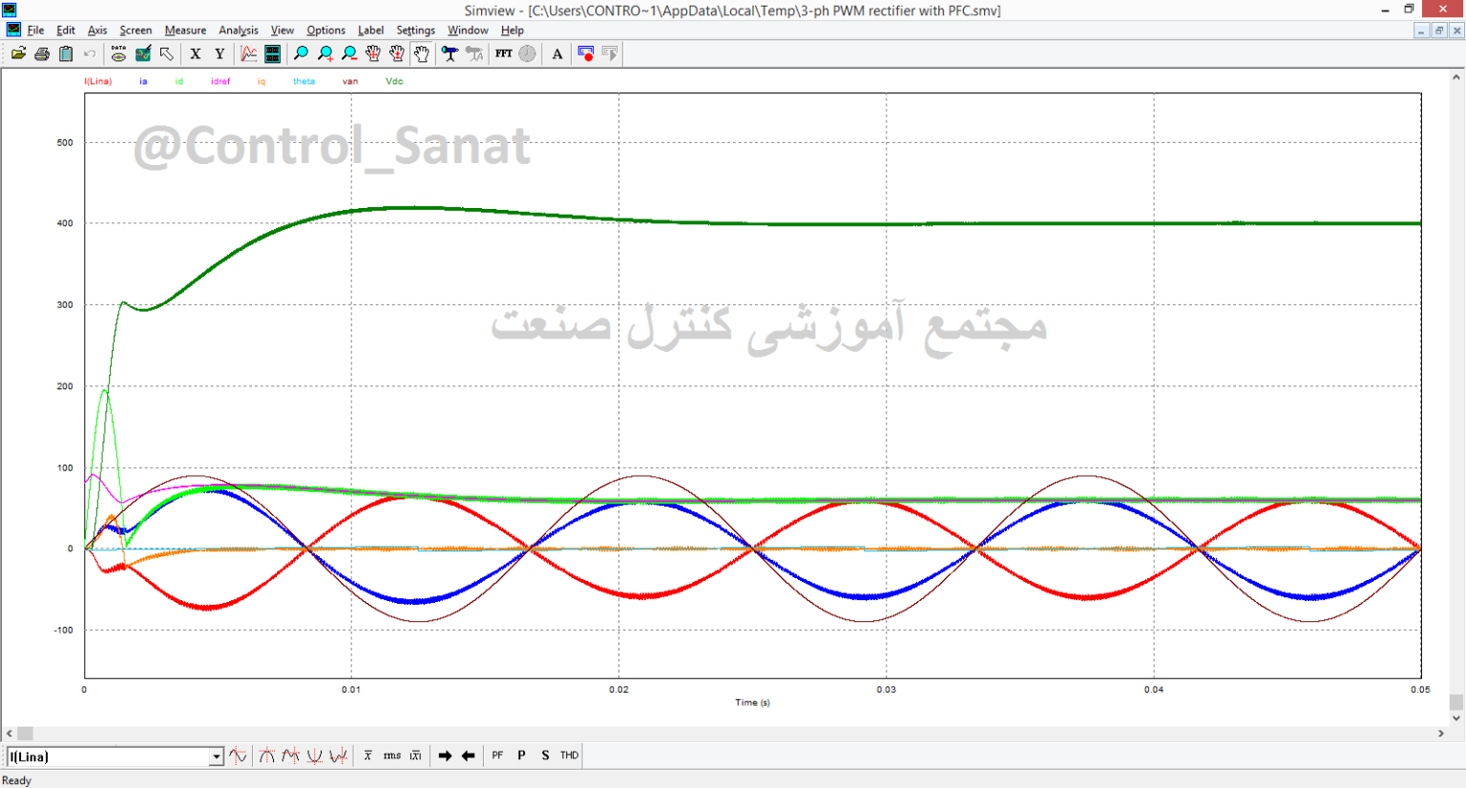This screenshot has height=788, width=1466.
Task: Toggle the pan hand tool
Action: (421, 54)
